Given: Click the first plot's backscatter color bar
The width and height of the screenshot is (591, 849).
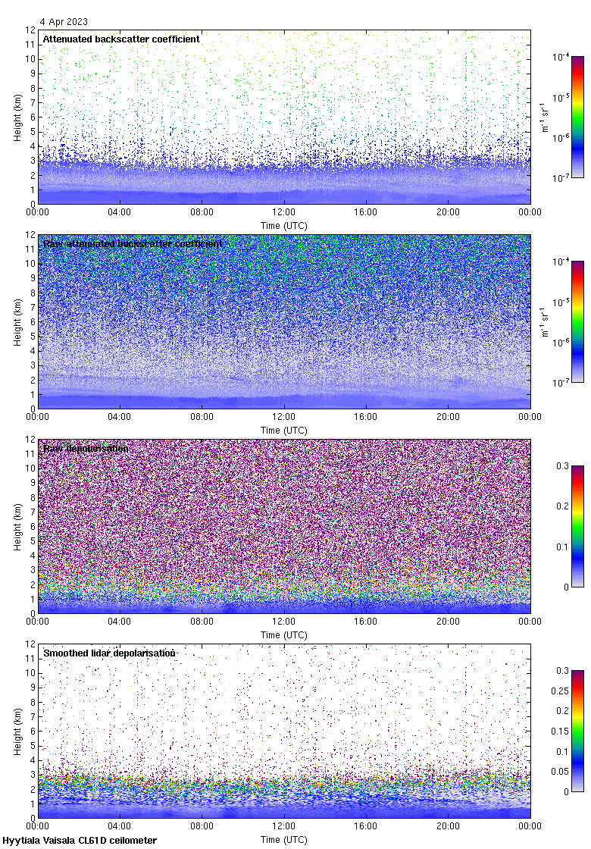Looking at the screenshot, I should 577,117.
